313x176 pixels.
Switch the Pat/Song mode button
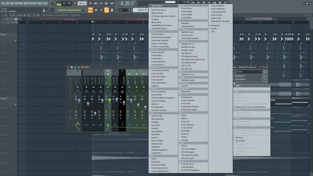click(x=59, y=3)
